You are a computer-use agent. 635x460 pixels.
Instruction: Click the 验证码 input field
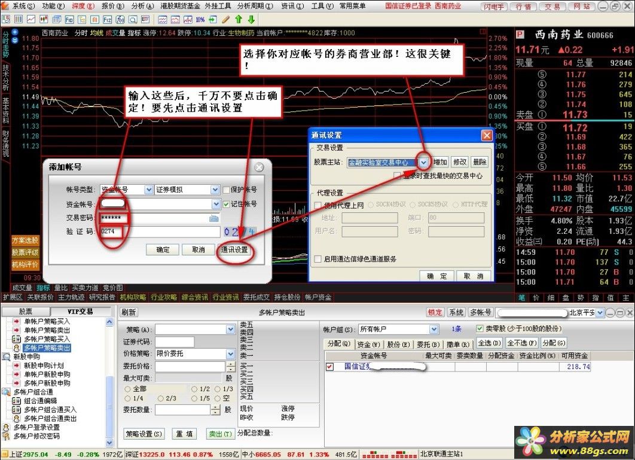click(x=159, y=231)
